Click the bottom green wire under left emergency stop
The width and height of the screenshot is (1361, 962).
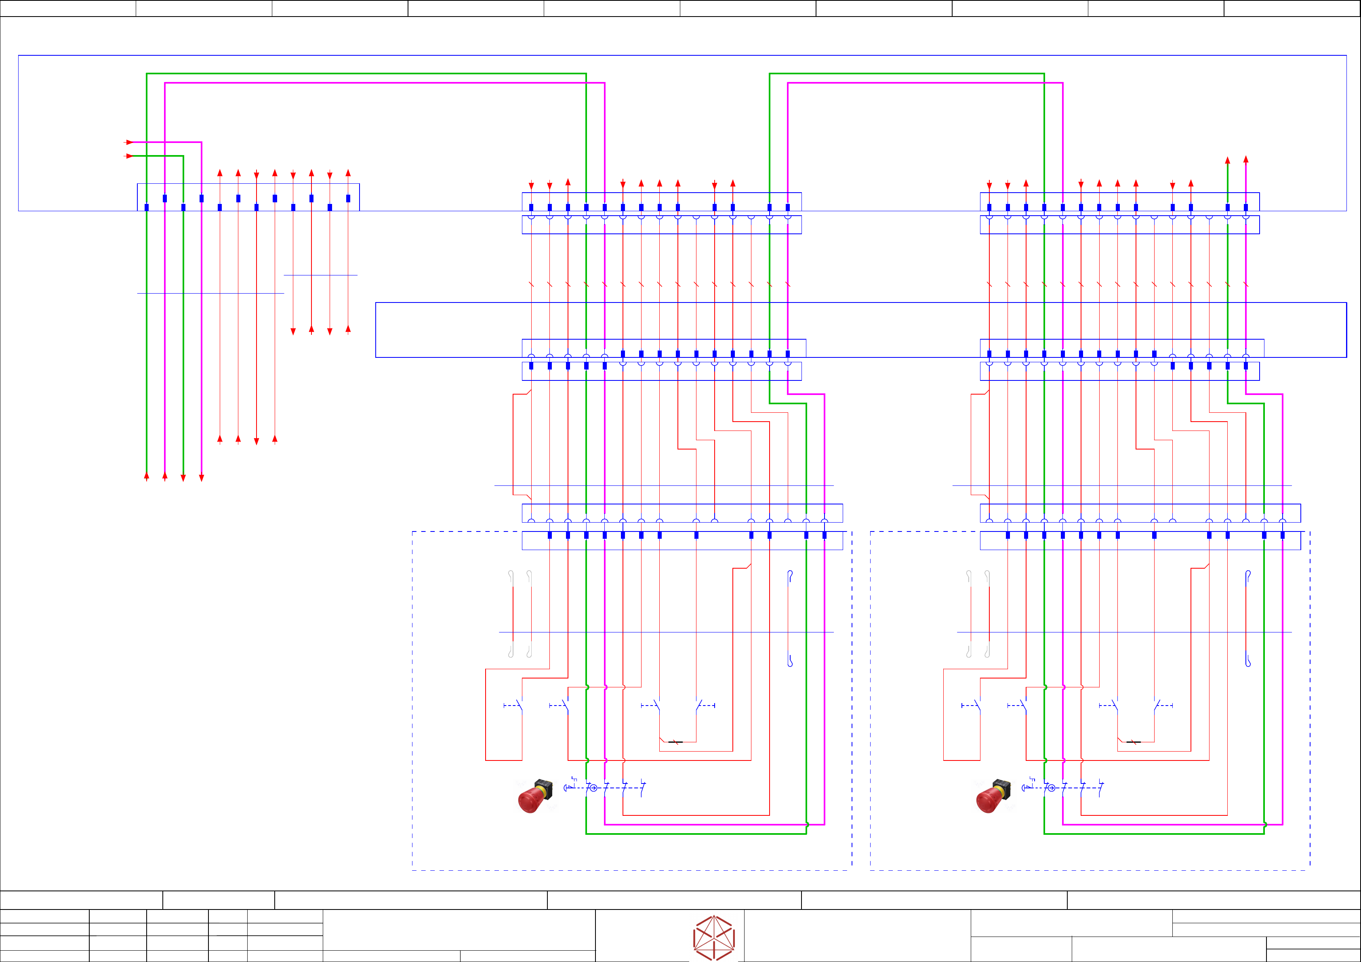pyautogui.click(x=696, y=834)
